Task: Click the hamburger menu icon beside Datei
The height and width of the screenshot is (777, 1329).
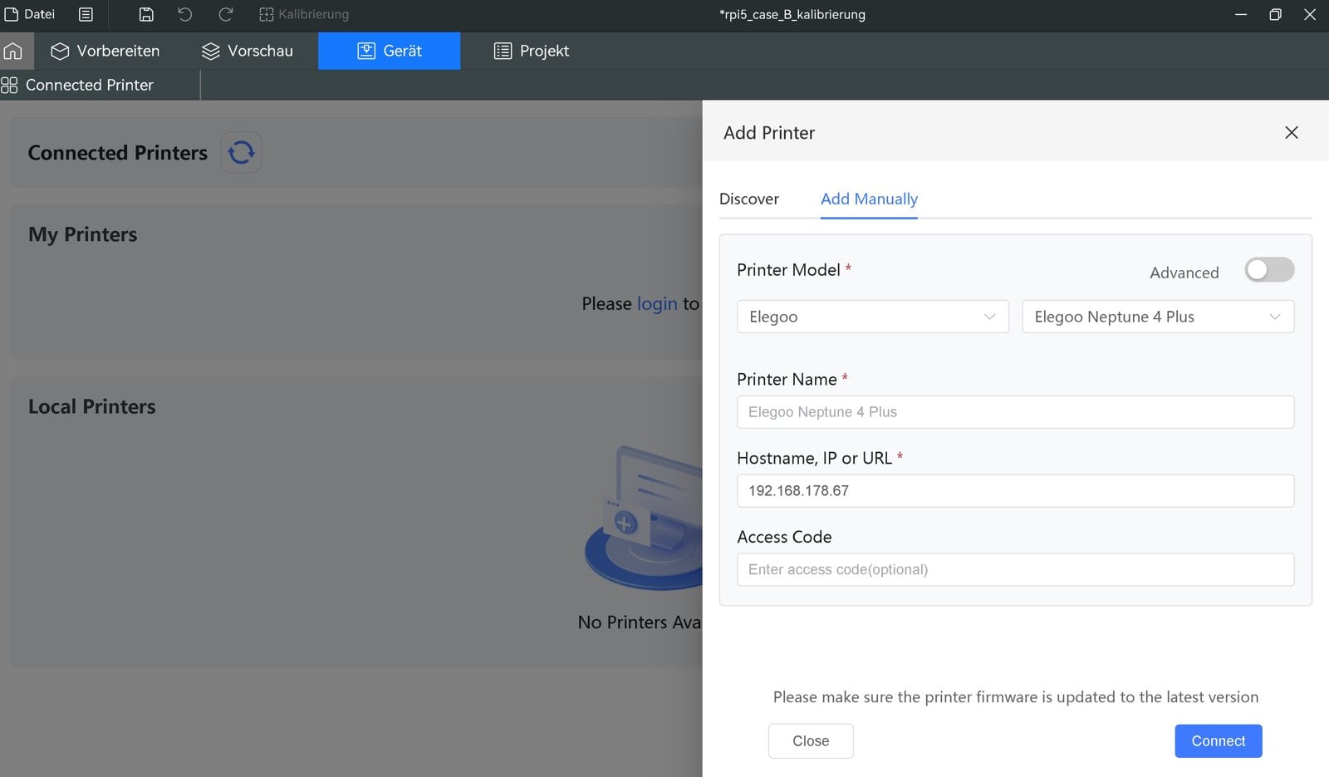Action: coord(86,14)
